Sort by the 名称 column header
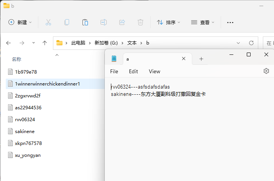 click(x=17, y=59)
